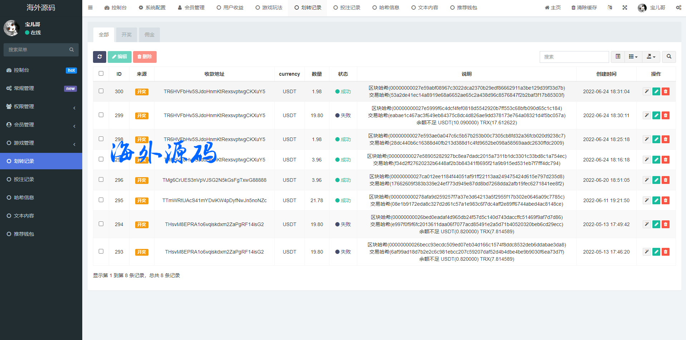686x340 pixels.
Task: Select the checkbox for record 296
Action: [101, 180]
